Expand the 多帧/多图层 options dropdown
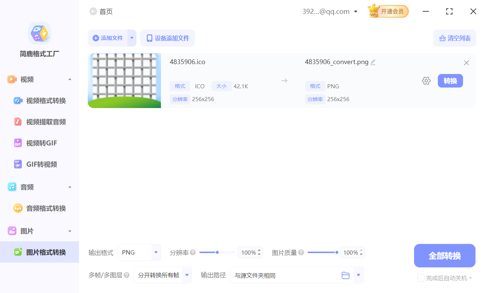The height and width of the screenshot is (293, 485). point(186,275)
